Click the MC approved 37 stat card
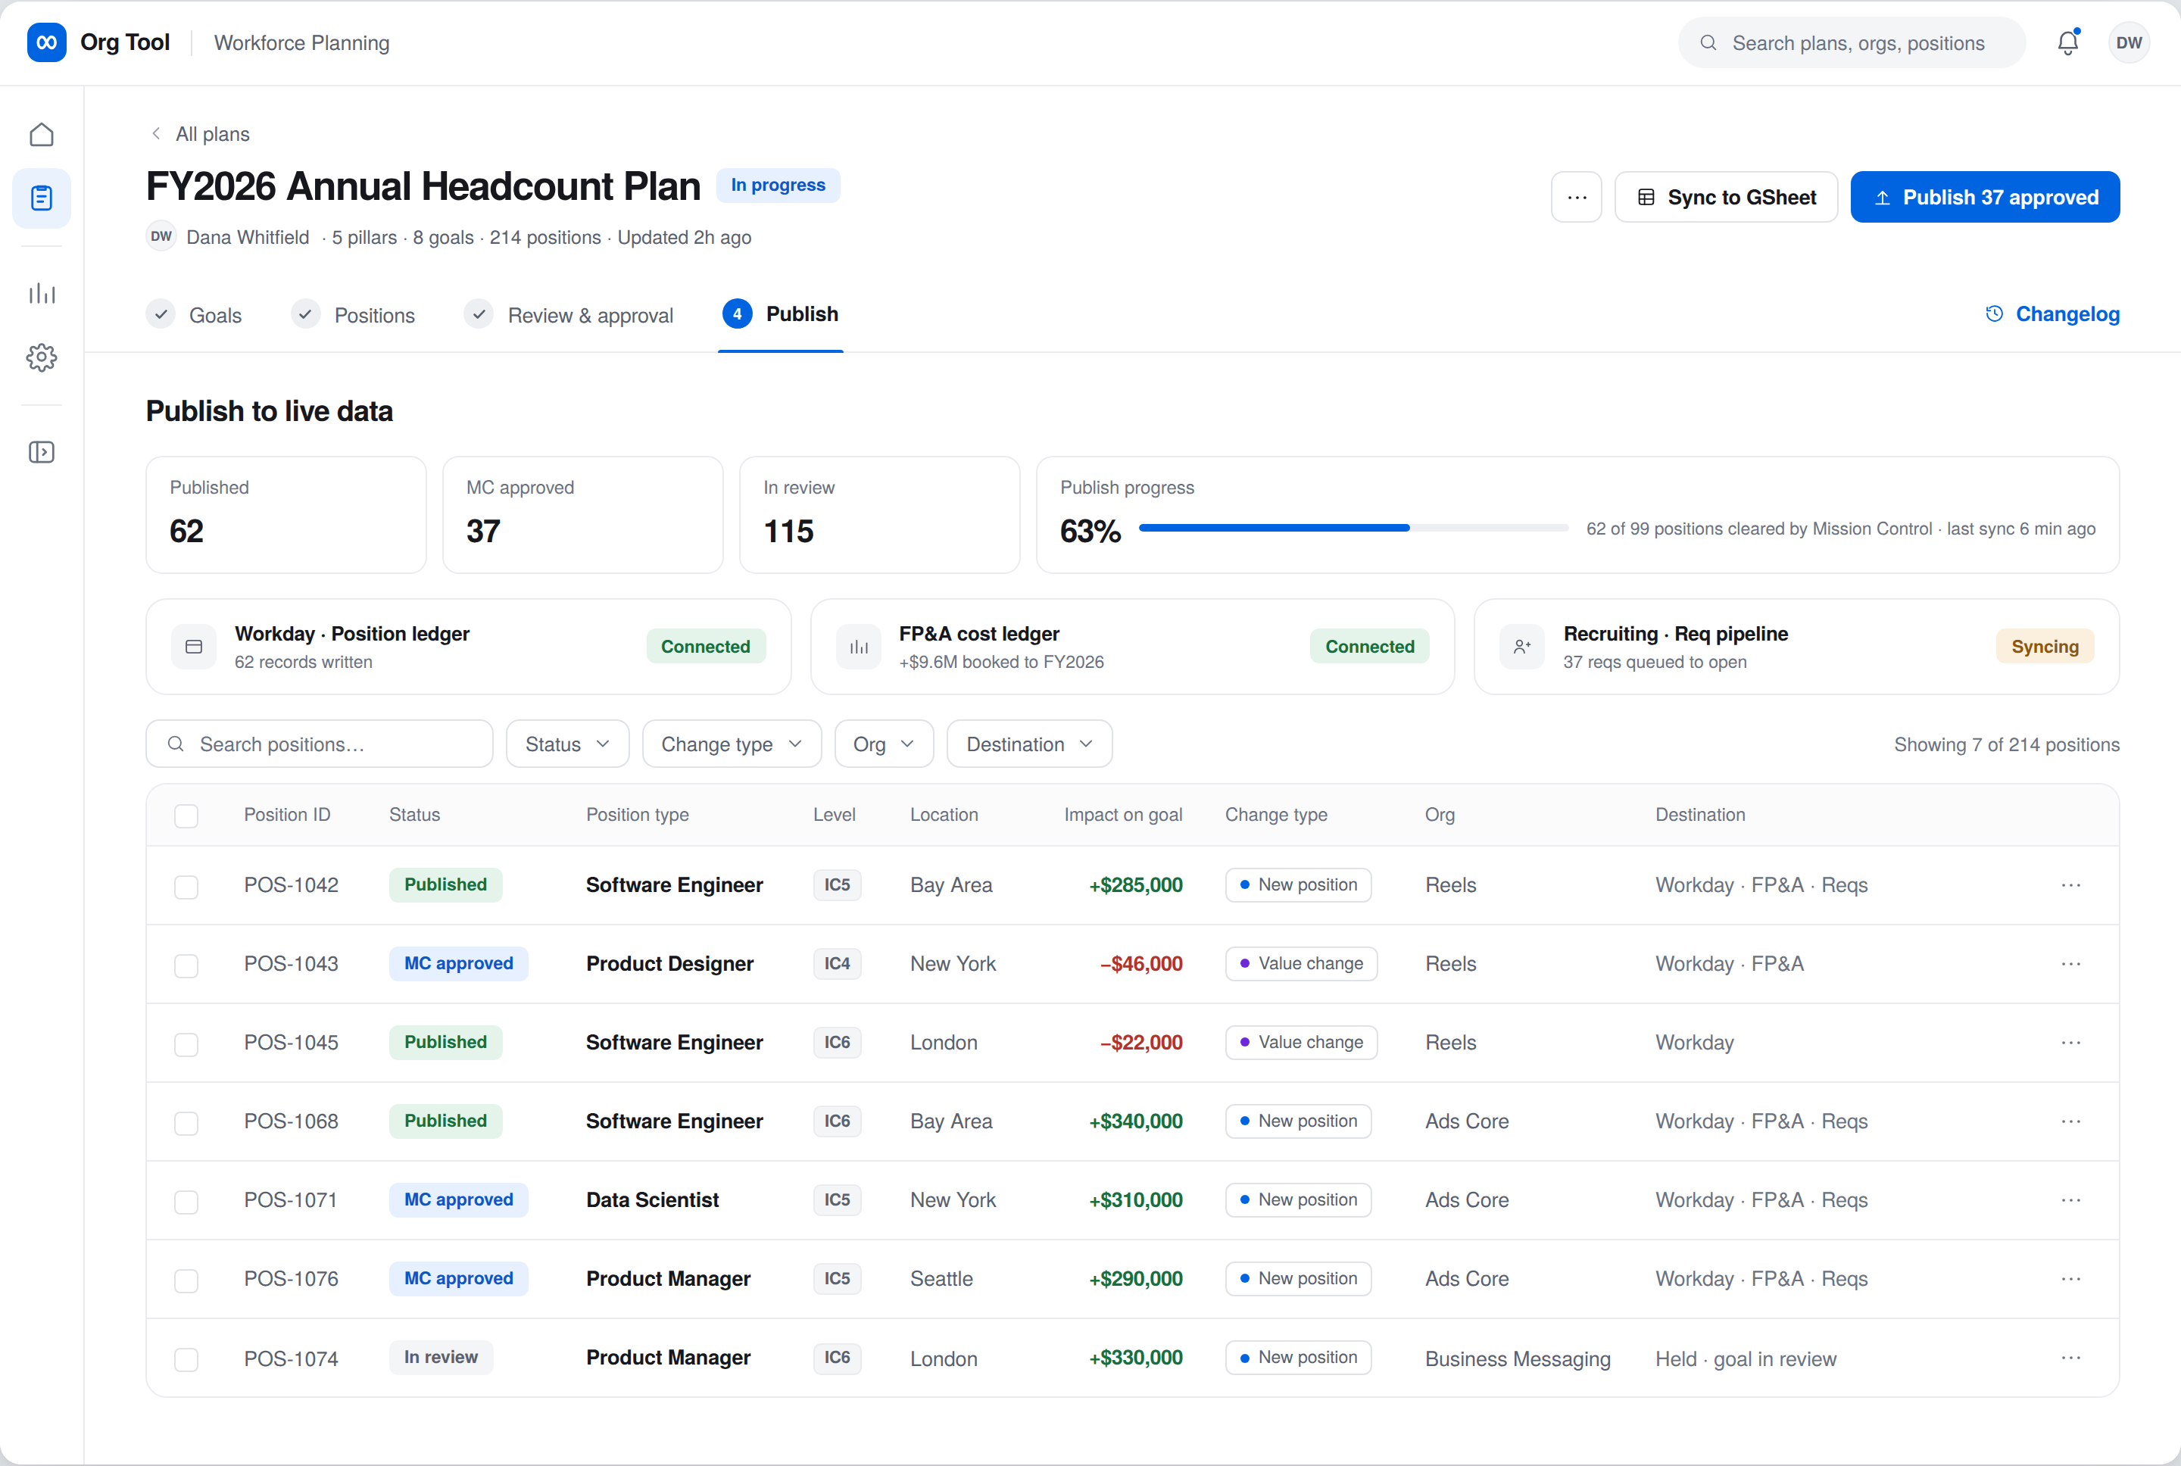The image size is (2181, 1466). click(583, 515)
